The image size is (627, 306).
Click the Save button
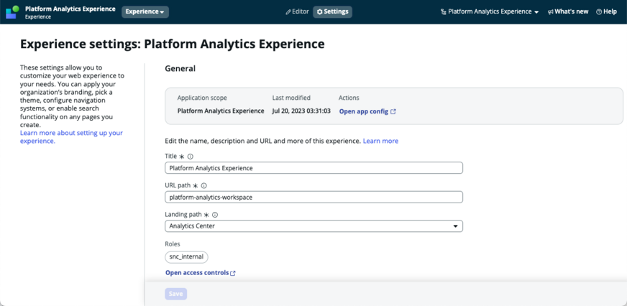tap(175, 294)
